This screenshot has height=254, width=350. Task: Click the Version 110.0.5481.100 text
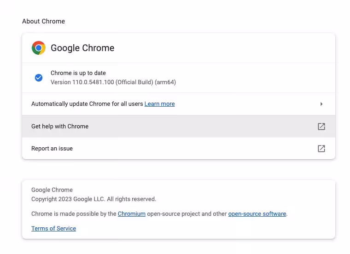point(113,82)
